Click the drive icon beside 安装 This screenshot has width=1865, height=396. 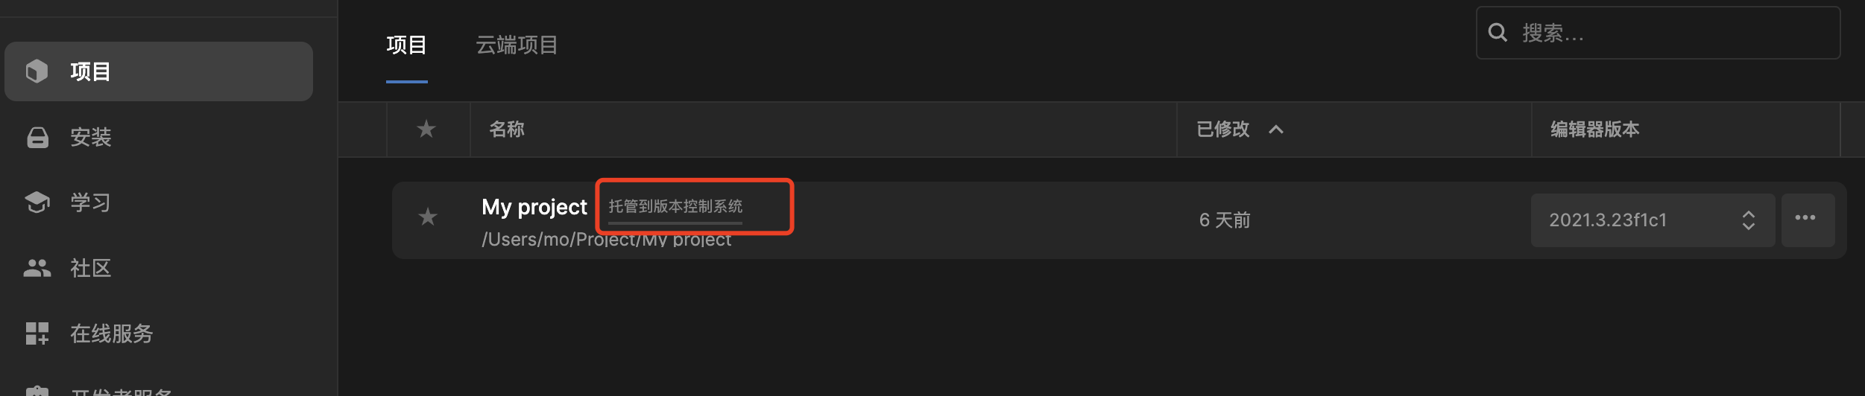(37, 137)
